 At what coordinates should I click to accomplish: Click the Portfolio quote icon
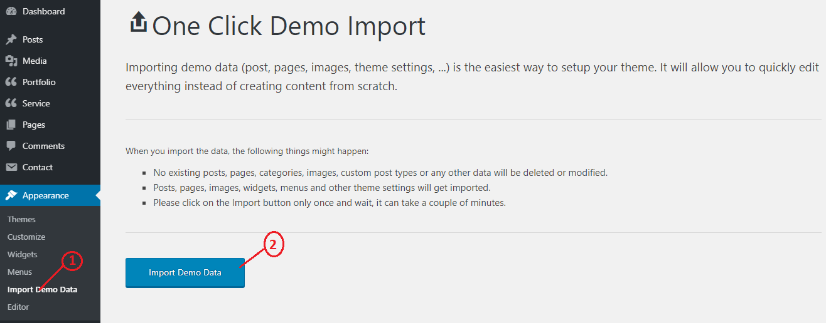click(11, 82)
